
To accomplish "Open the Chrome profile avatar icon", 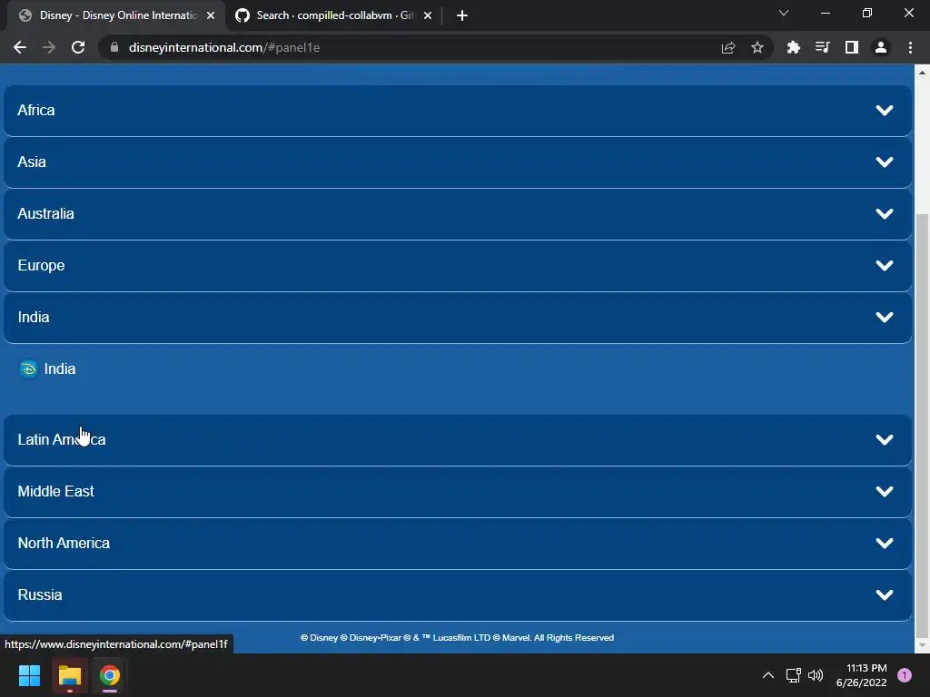I will point(881,47).
